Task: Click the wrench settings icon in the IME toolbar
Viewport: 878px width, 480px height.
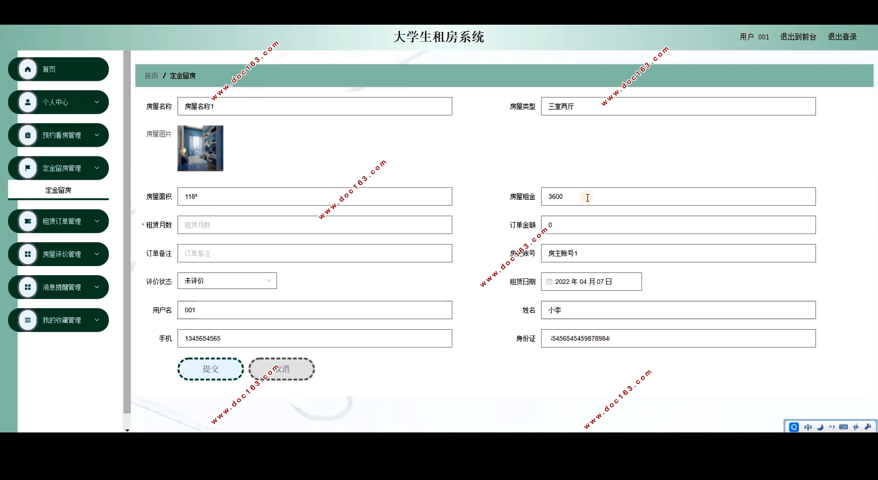Action: pyautogui.click(x=868, y=427)
